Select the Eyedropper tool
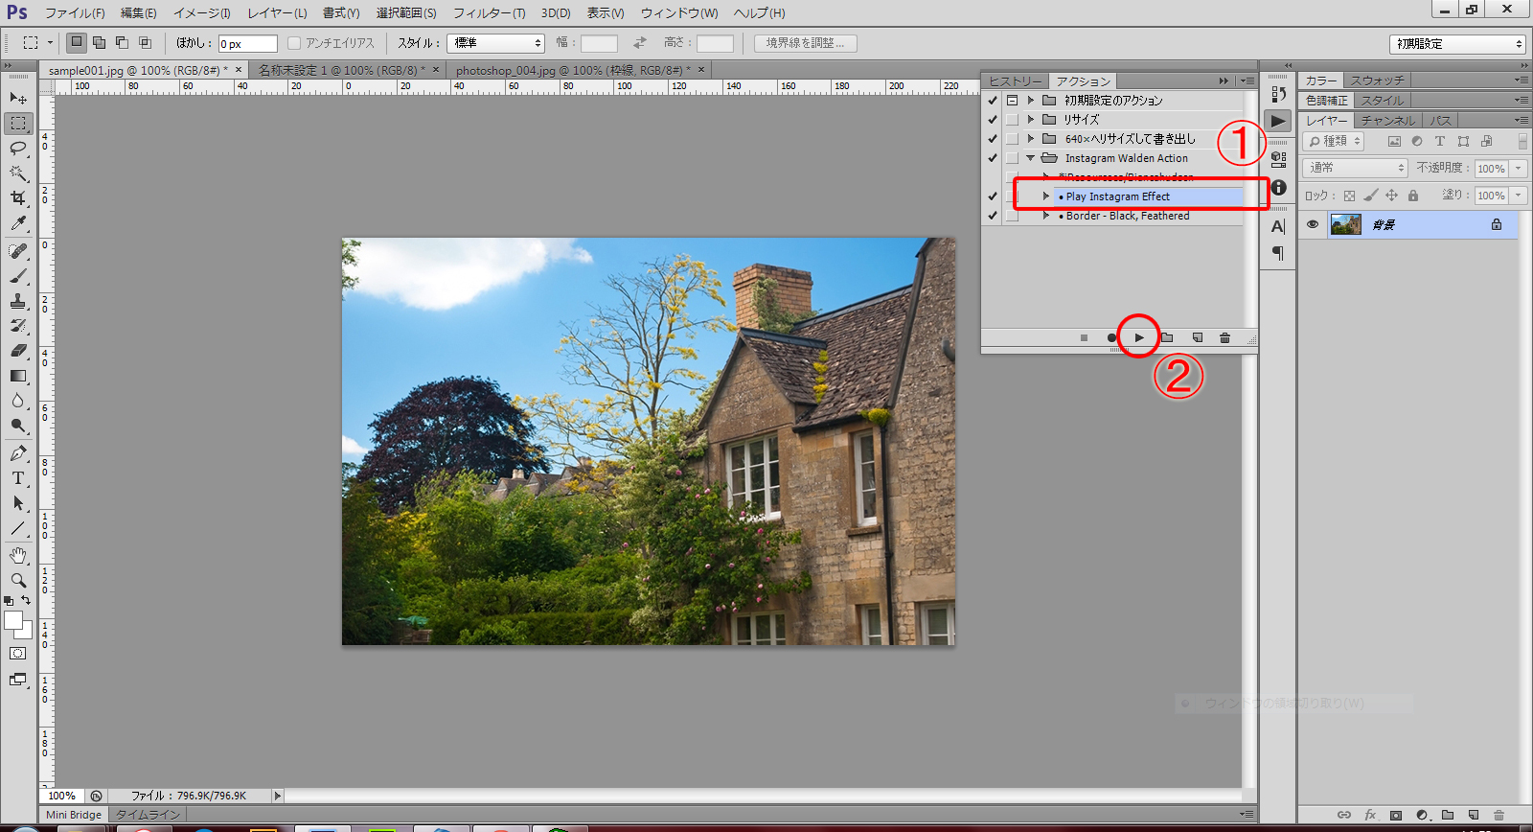Viewport: 1533px width, 832px height. [x=18, y=223]
